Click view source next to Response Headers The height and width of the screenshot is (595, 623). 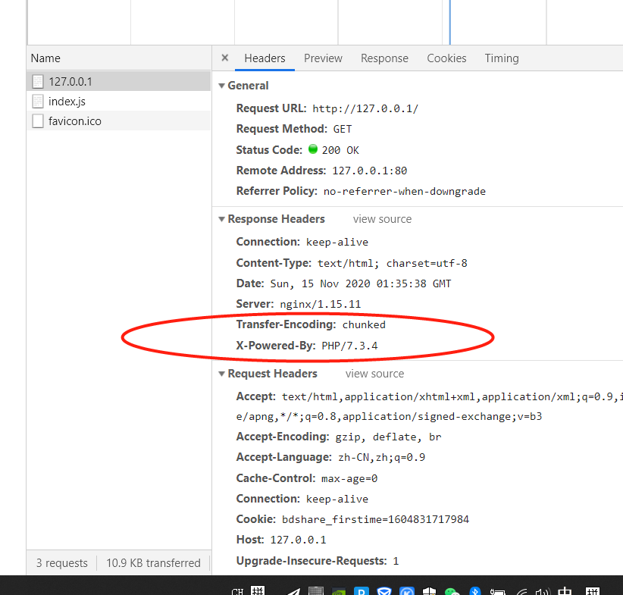click(x=382, y=219)
